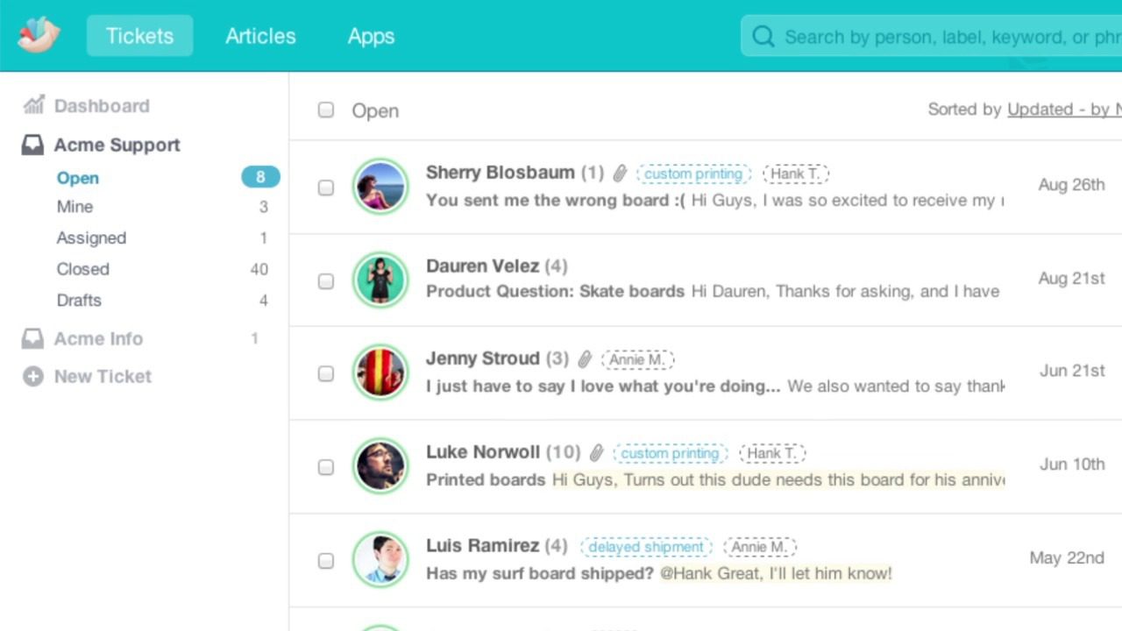Select the Sherry Blosbaum ticket checkbox
This screenshot has height=631, width=1122.
[x=326, y=188]
